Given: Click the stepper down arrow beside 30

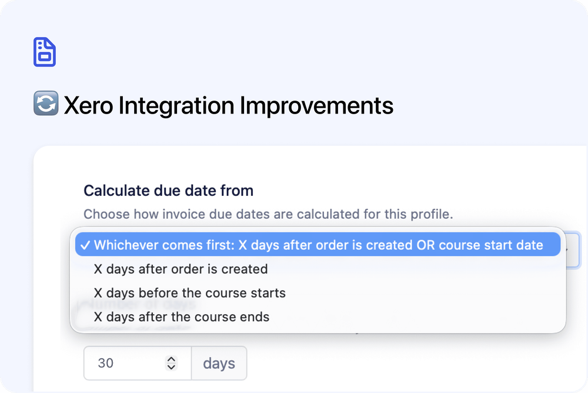Looking at the screenshot, I should [x=171, y=368].
